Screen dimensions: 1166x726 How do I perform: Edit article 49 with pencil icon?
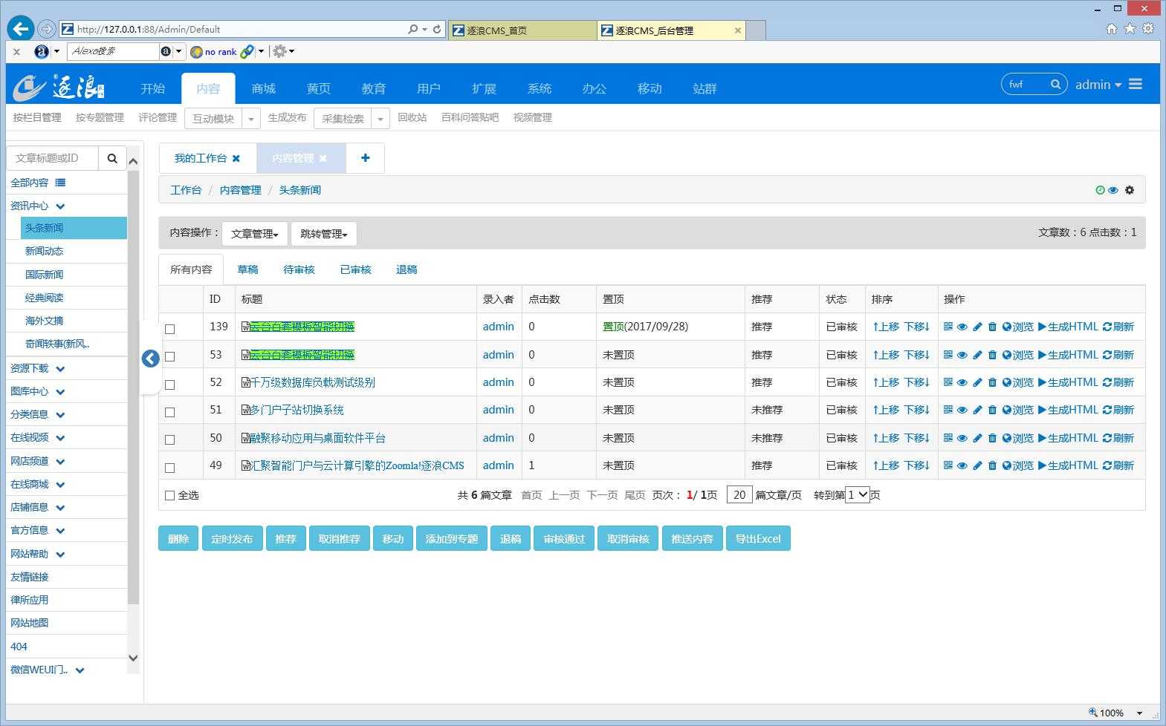click(977, 465)
